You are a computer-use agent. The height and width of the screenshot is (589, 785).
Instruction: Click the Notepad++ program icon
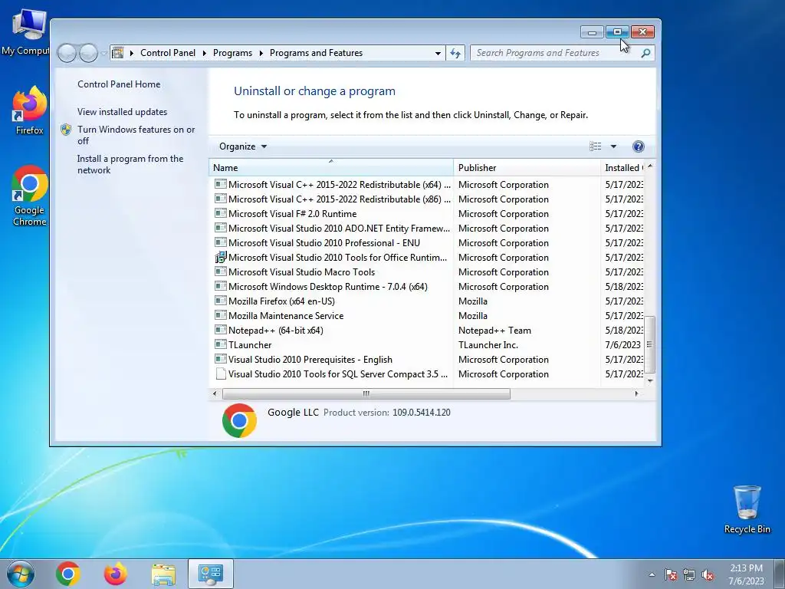[220, 330]
